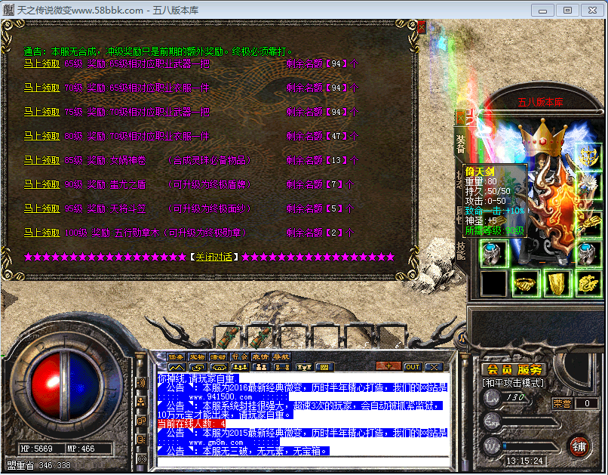Click the keyboard grid chat icon
Screen dimensions: 608x475
click(x=324, y=367)
